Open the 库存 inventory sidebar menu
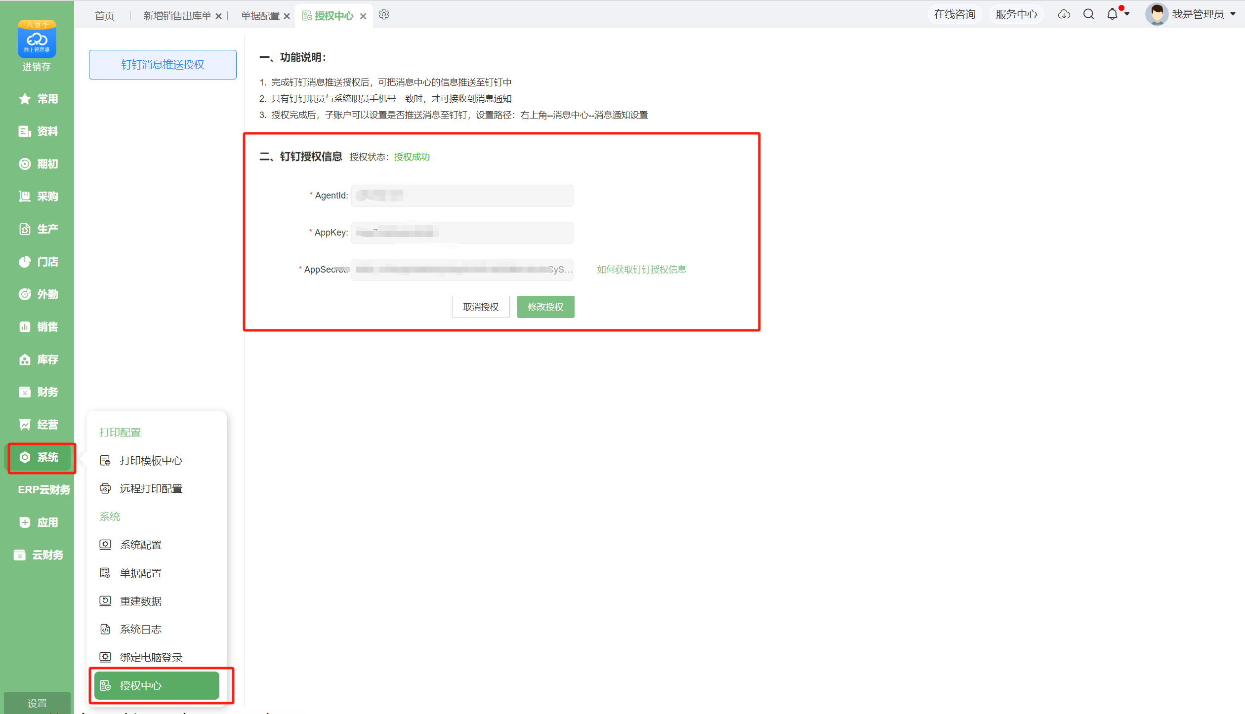The height and width of the screenshot is (714, 1245). [38, 359]
